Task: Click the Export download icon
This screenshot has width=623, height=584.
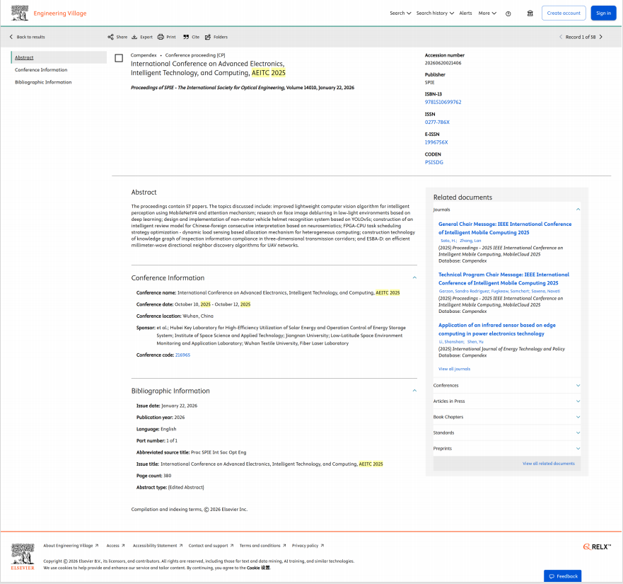Action: pos(134,37)
